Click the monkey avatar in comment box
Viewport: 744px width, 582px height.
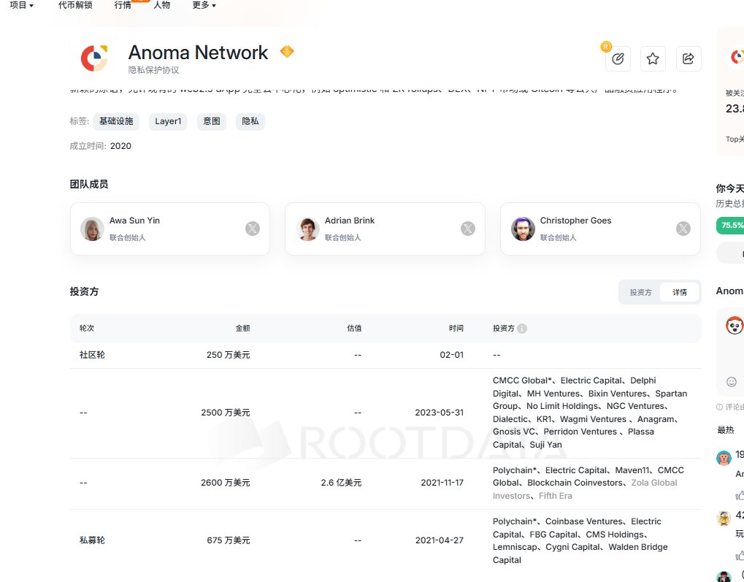[735, 326]
